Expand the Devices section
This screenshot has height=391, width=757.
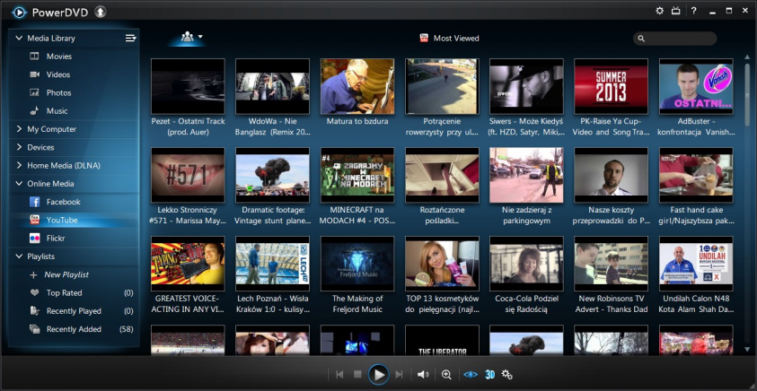point(20,148)
